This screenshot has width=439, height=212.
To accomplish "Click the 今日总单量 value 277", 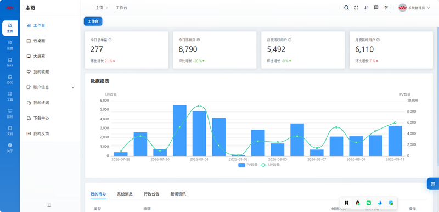I will tap(97, 49).
